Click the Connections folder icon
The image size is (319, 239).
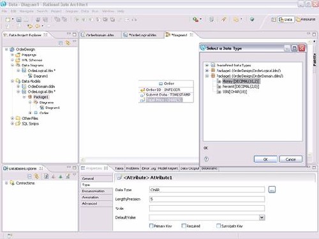coord(12,183)
